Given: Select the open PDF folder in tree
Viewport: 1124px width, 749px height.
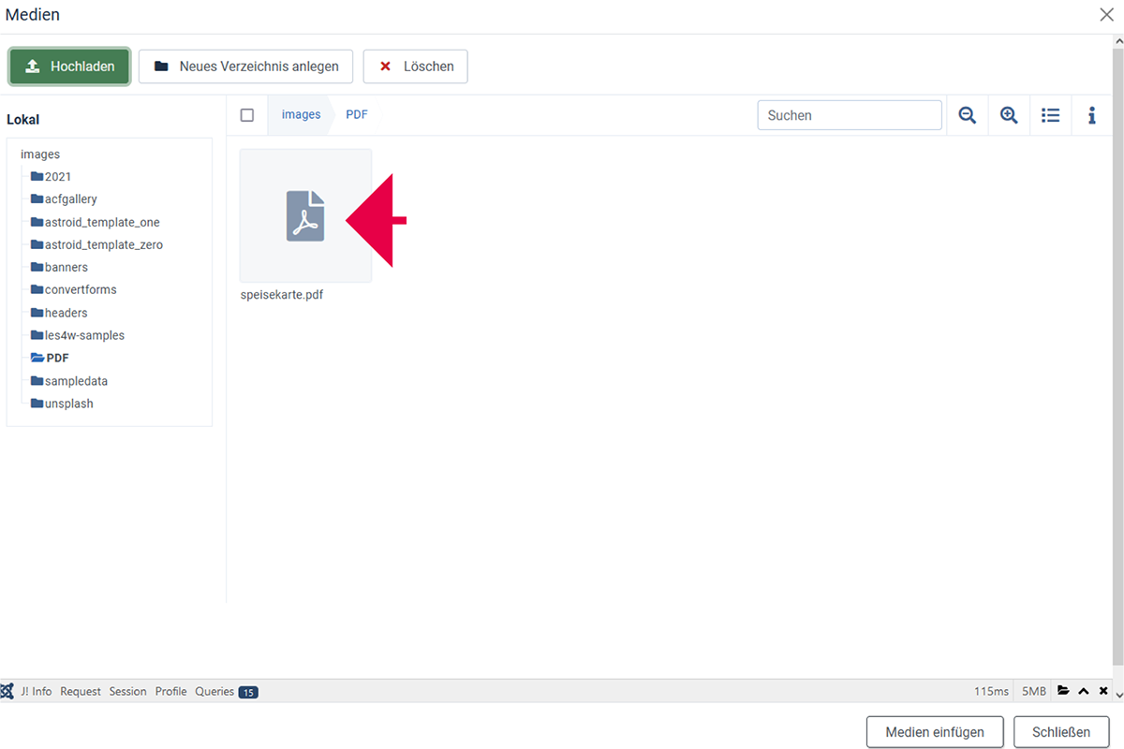Looking at the screenshot, I should 56,358.
